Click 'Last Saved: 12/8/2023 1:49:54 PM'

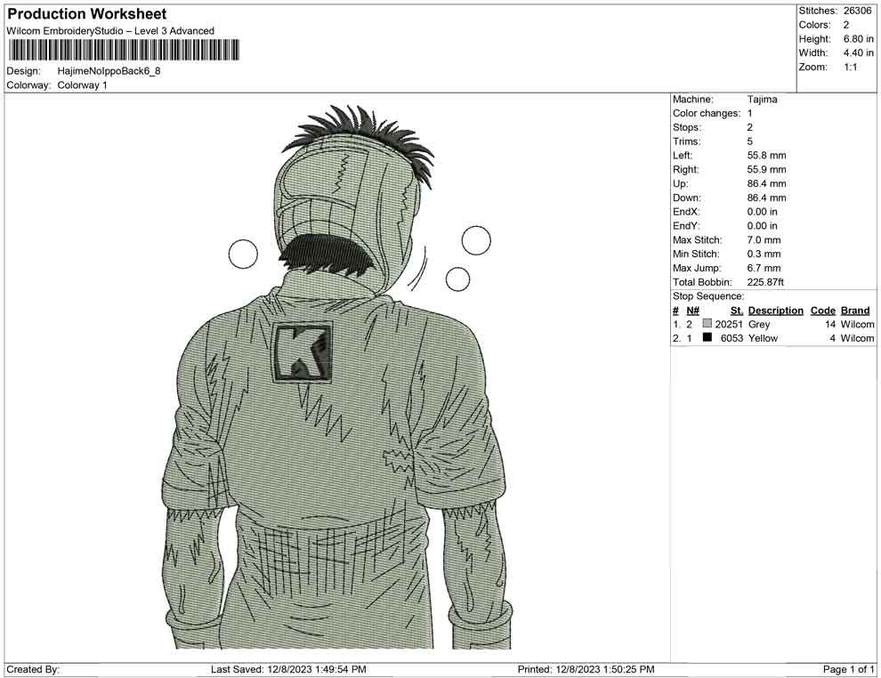(289, 670)
